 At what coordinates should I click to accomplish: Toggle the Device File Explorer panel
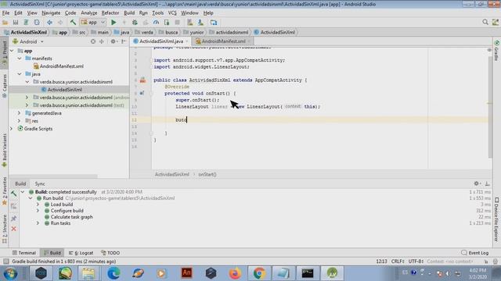496,219
